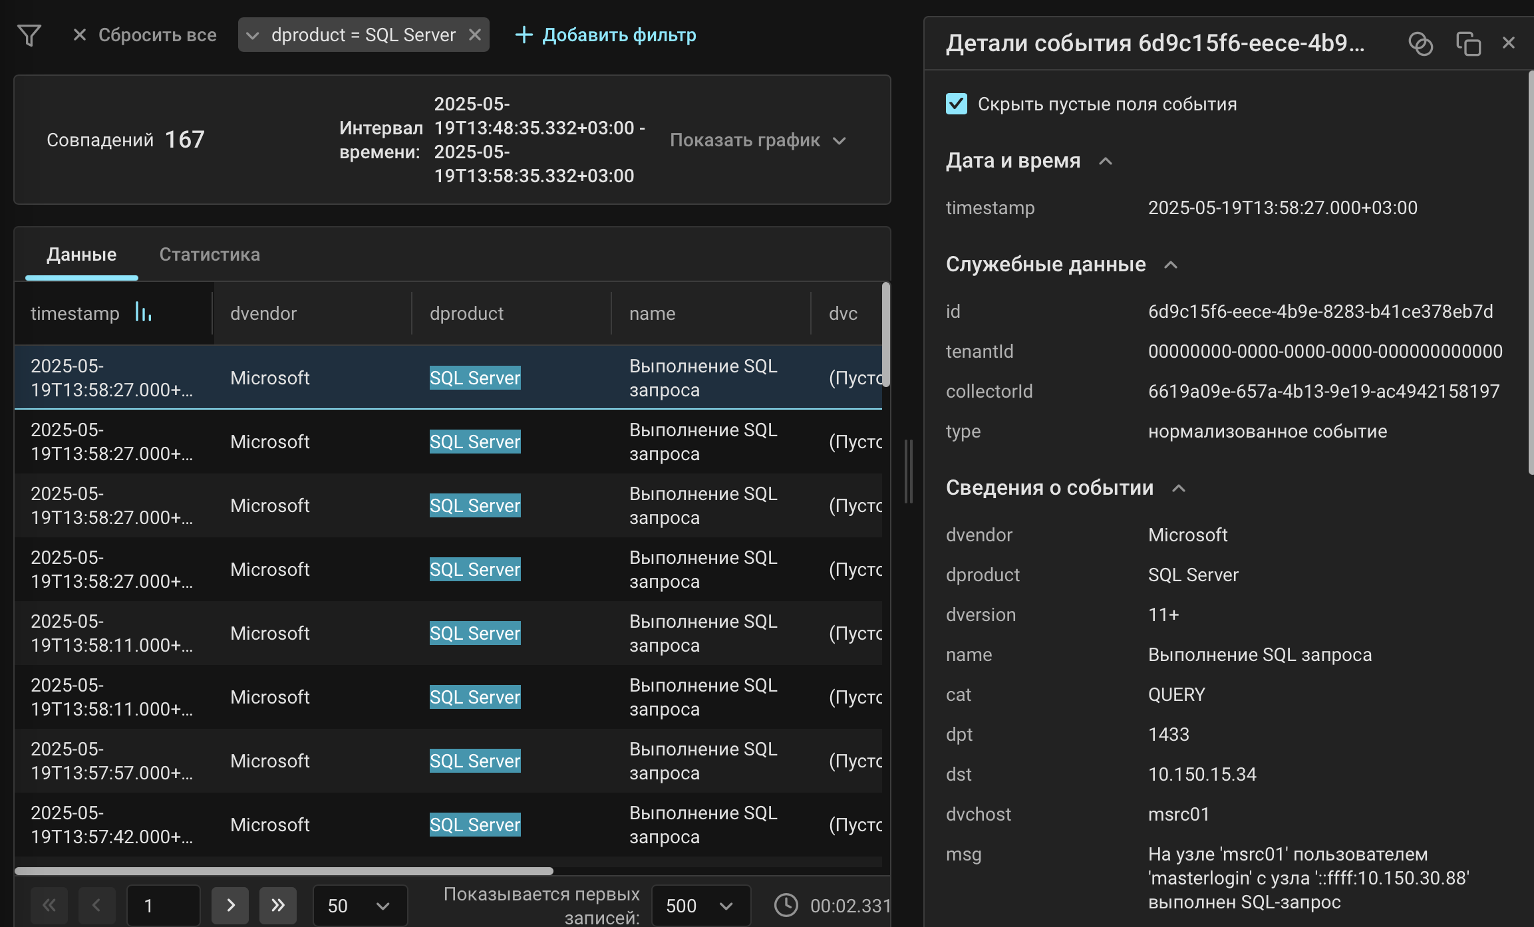The height and width of the screenshot is (927, 1534).
Task: Click the overlapping circles icon in details header
Action: 1420,44
